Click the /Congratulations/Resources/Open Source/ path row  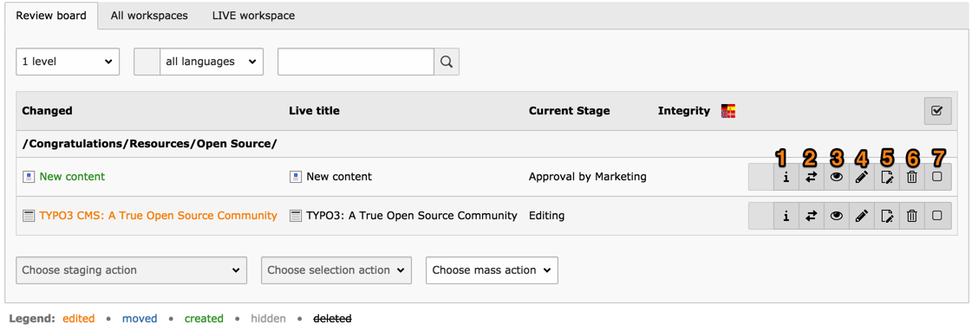tap(486, 144)
